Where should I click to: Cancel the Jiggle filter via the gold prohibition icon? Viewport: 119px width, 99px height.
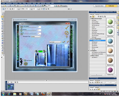(67, 33)
